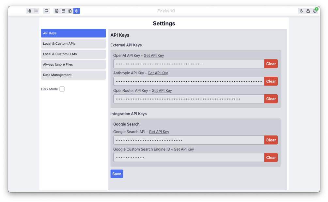Clear the Google Custom Search Engine ID
The width and height of the screenshot is (328, 202).
click(x=271, y=158)
